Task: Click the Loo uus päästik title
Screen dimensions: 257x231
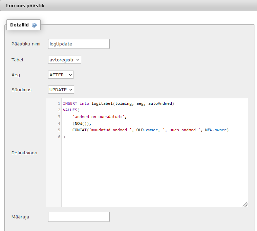Action: click(25, 5)
